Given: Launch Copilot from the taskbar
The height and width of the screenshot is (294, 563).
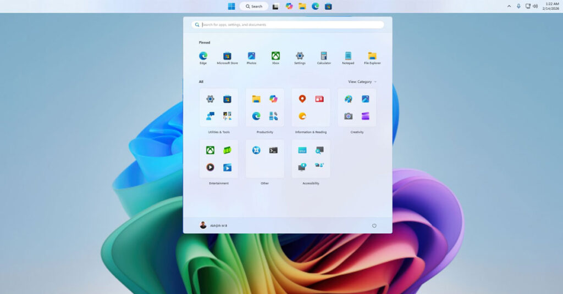Looking at the screenshot, I should (x=289, y=6).
